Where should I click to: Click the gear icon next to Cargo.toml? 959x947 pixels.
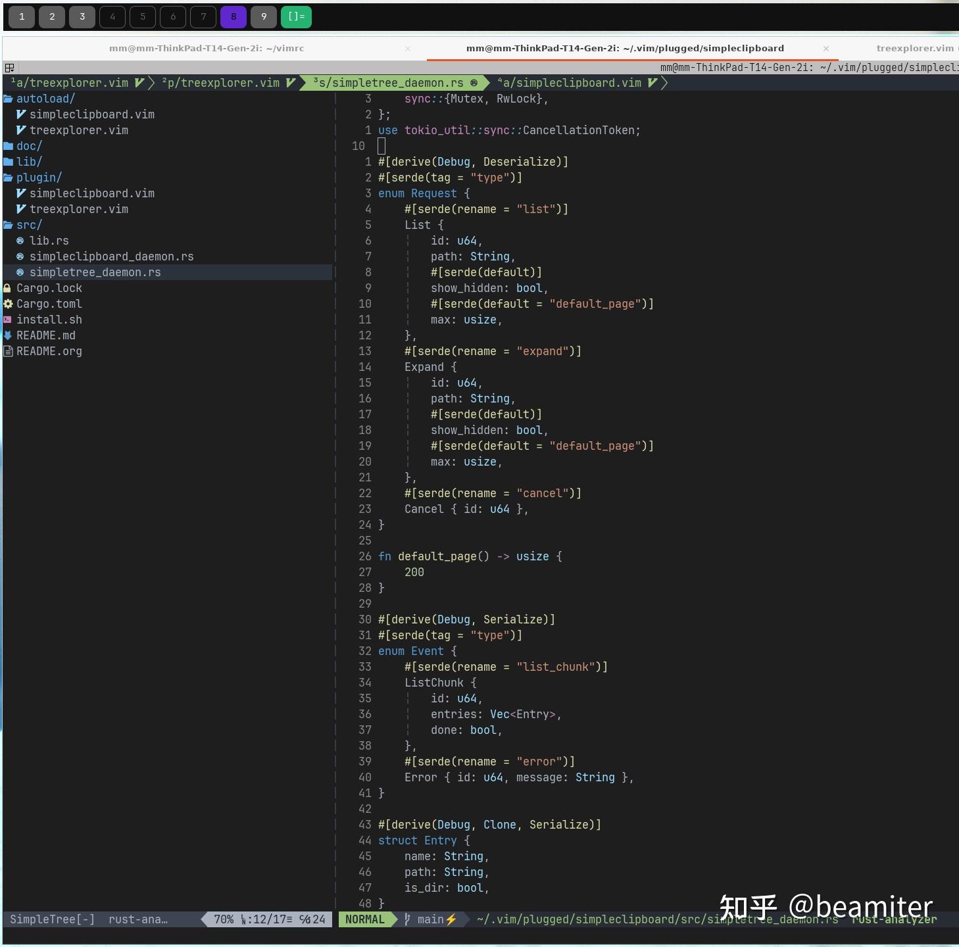point(7,303)
